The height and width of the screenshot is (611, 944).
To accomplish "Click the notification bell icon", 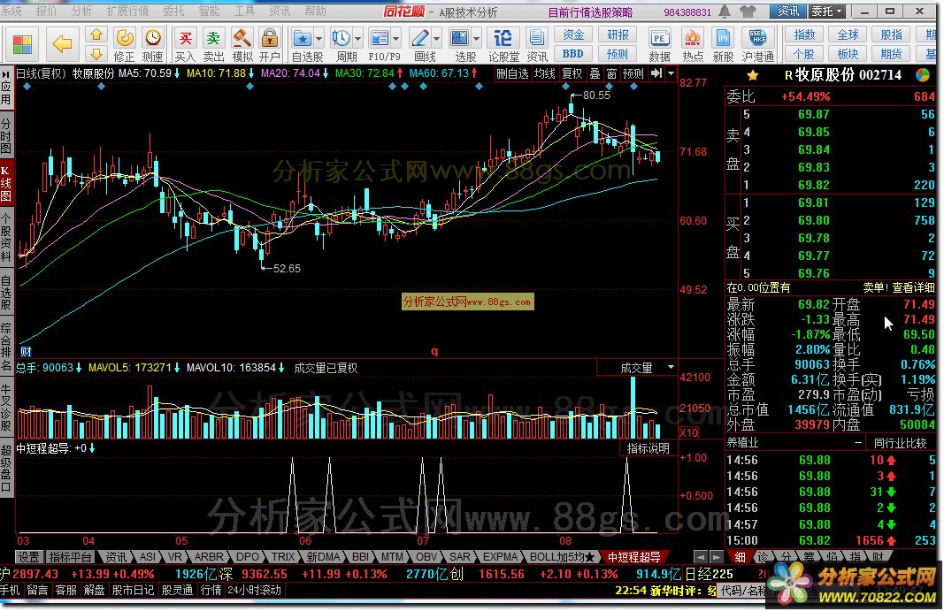I will coord(725,11).
